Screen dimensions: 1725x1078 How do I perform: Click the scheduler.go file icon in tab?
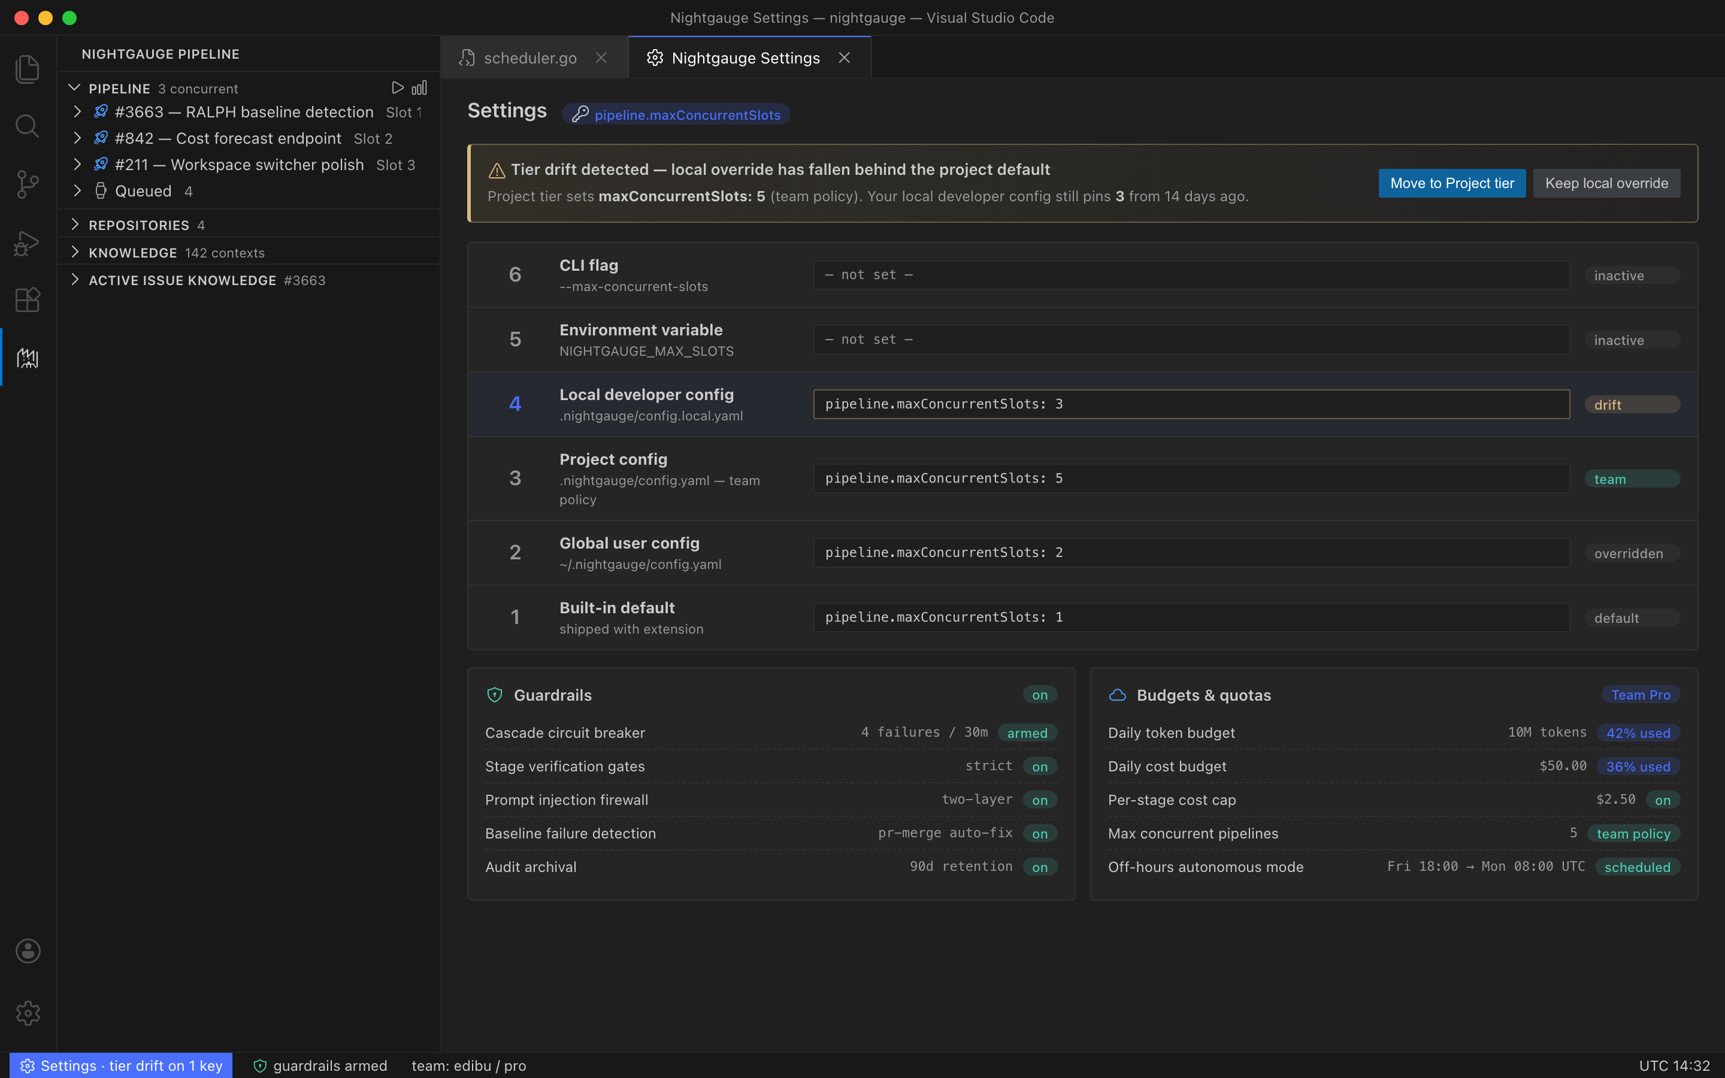point(467,57)
